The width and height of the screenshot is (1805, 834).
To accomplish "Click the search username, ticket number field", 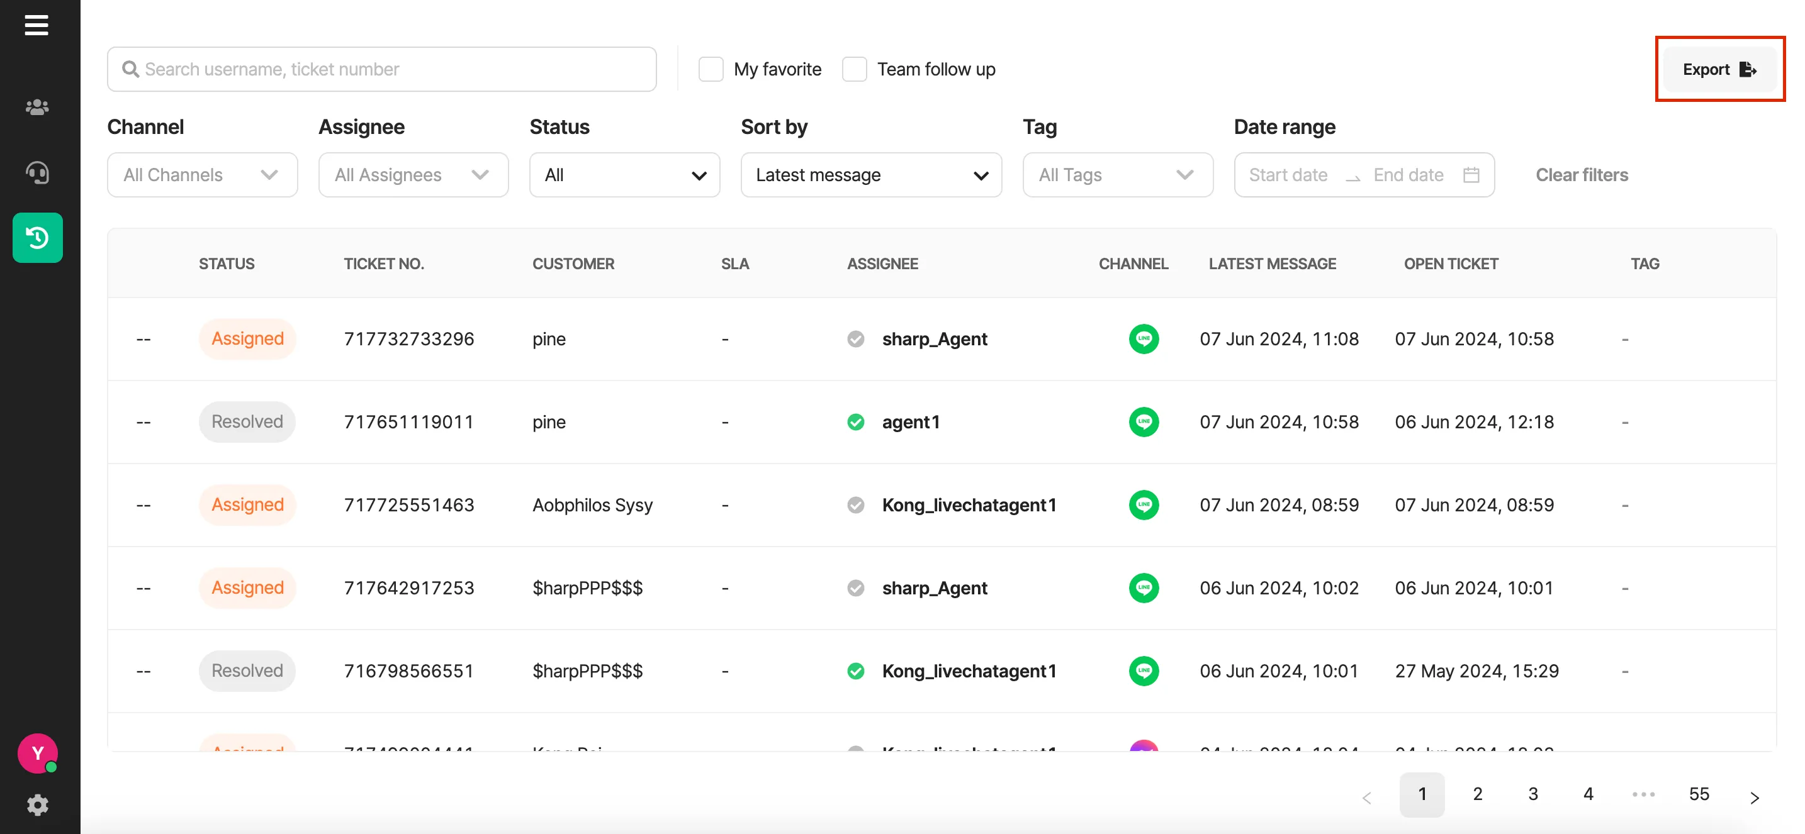I will pyautogui.click(x=382, y=69).
